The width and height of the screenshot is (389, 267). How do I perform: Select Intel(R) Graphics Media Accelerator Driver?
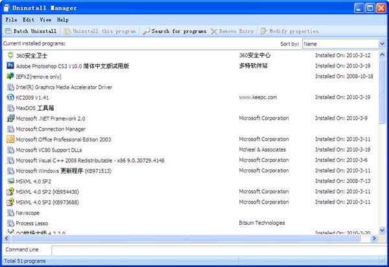click(64, 87)
